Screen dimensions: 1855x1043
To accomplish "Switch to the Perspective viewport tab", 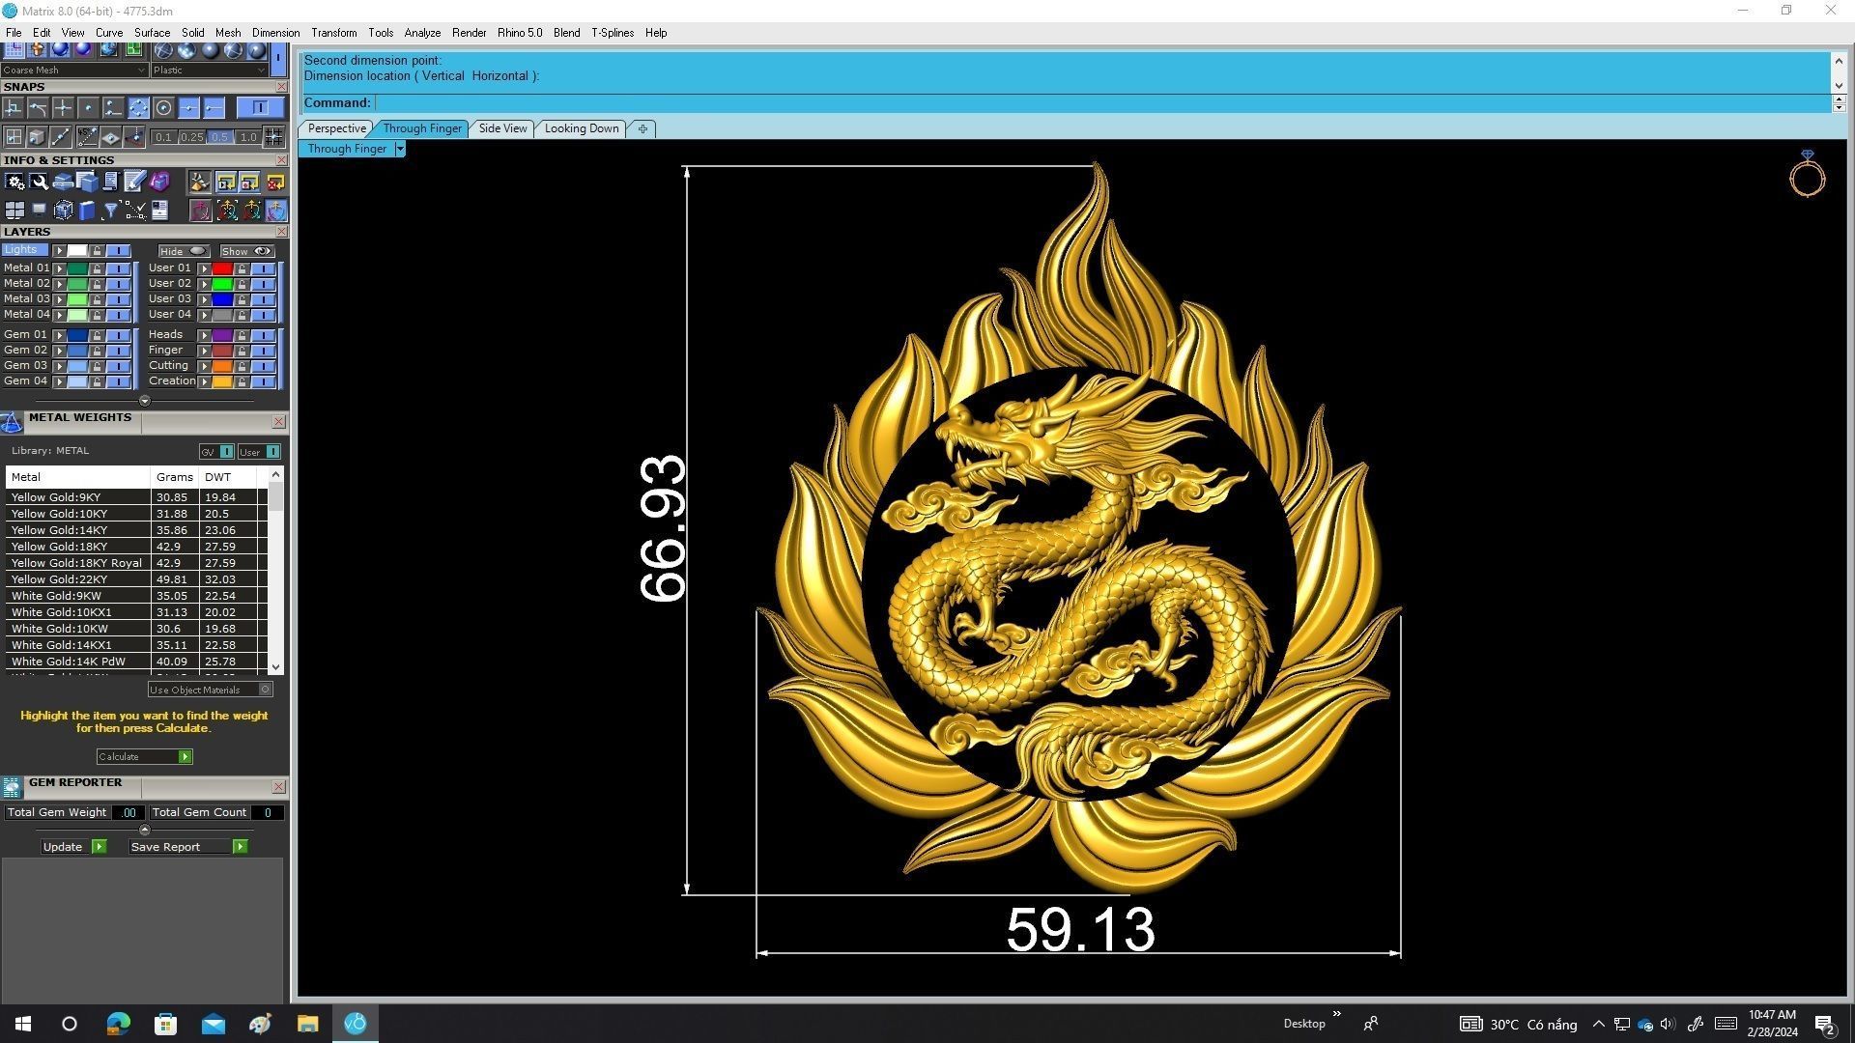I will (336, 128).
